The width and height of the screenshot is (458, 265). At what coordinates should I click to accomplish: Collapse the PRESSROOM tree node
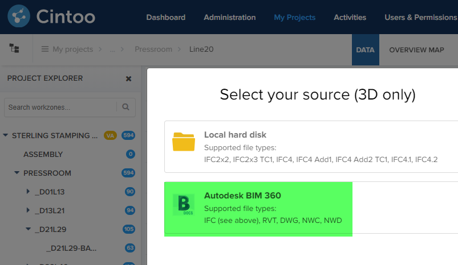tap(17, 173)
